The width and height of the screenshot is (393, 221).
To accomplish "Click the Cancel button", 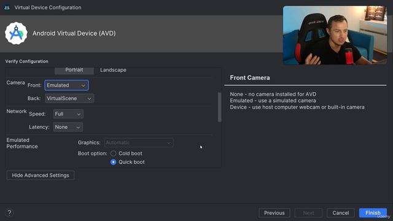I will tap(341, 213).
